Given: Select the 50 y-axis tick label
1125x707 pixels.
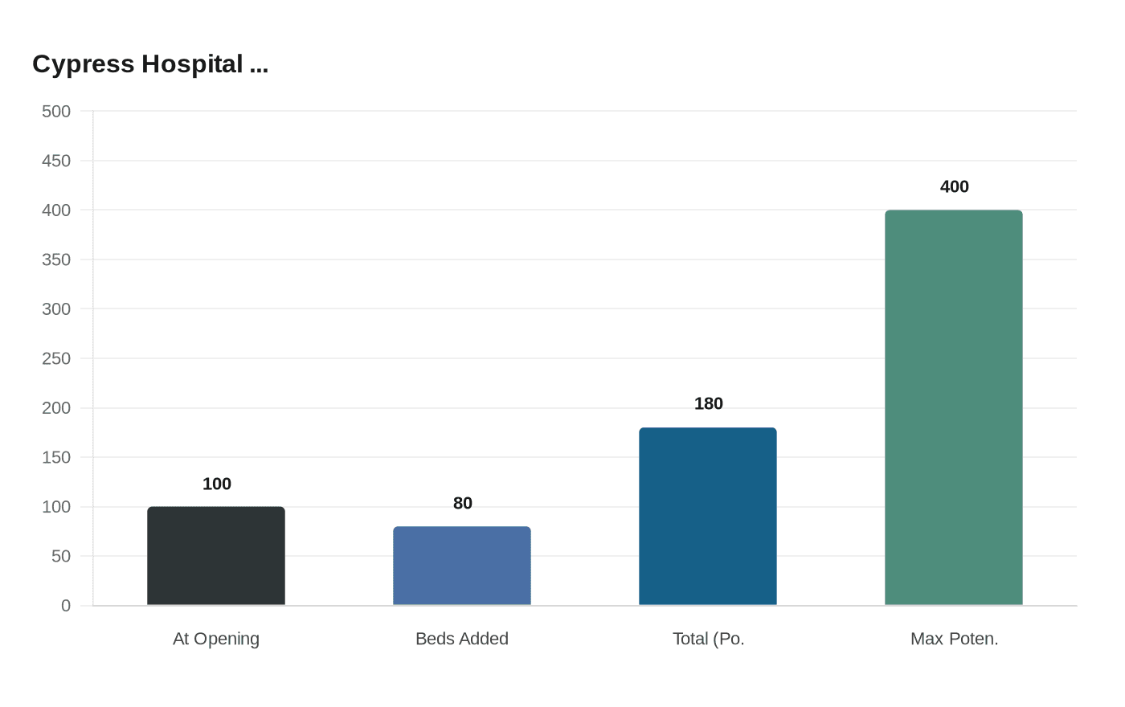Looking at the screenshot, I should click(x=61, y=556).
